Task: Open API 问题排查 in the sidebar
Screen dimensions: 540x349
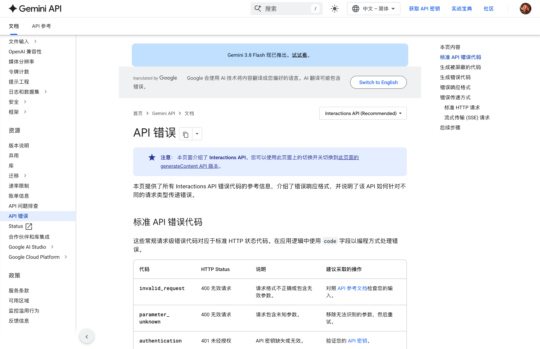Action: (23, 206)
